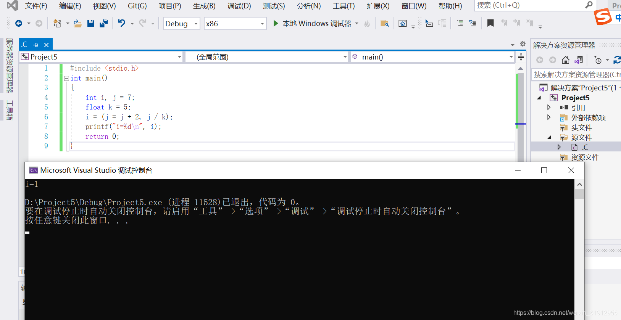621x320 pixels.
Task: Collapse the Project5 node in Solution Explorer
Action: tap(539, 98)
